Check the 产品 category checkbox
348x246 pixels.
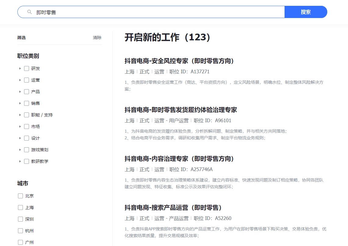point(27,92)
